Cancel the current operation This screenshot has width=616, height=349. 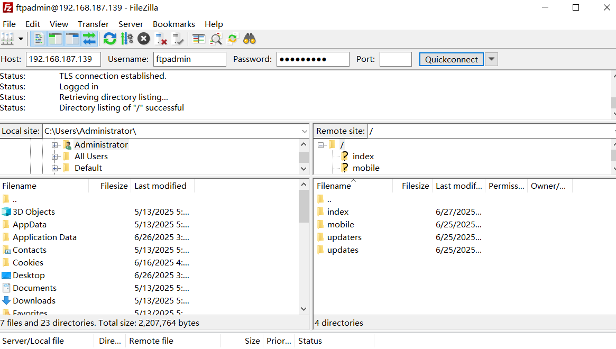point(143,39)
